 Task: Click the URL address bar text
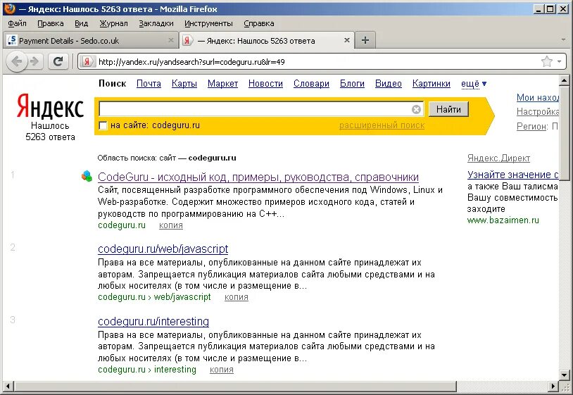191,62
